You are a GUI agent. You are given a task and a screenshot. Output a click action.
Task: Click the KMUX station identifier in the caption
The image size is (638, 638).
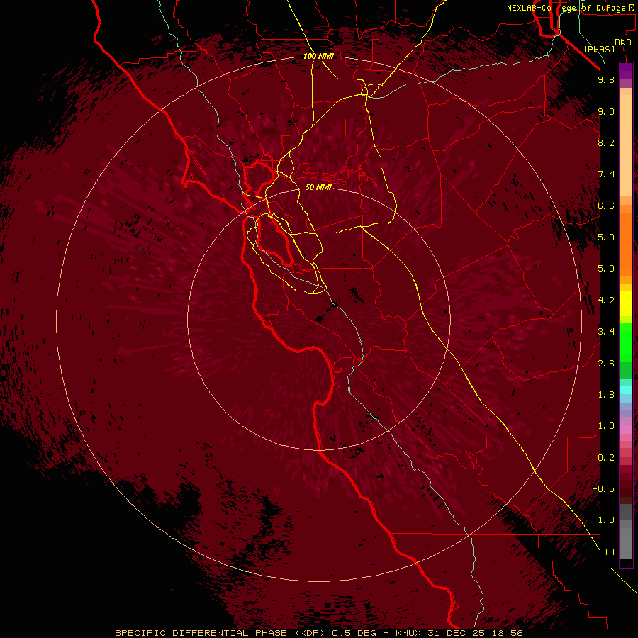coord(409,633)
